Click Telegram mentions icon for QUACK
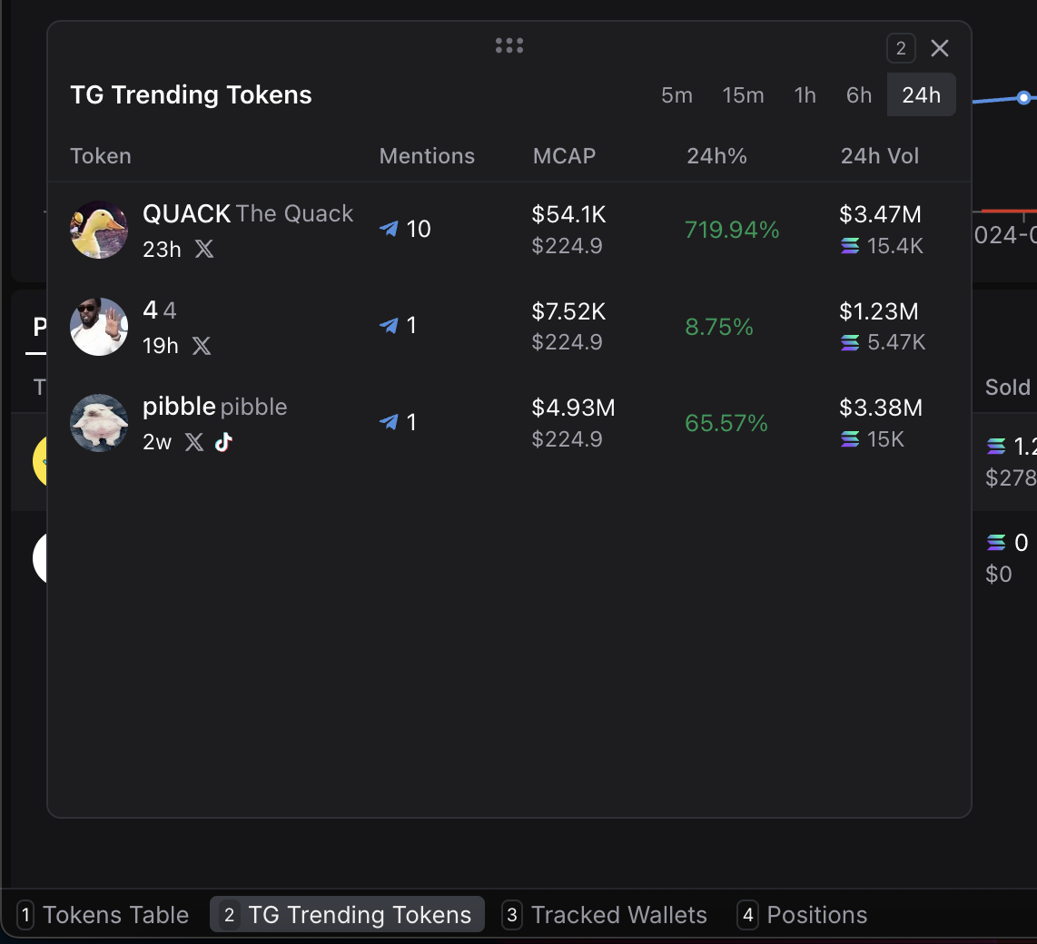The height and width of the screenshot is (944, 1037). (x=389, y=229)
